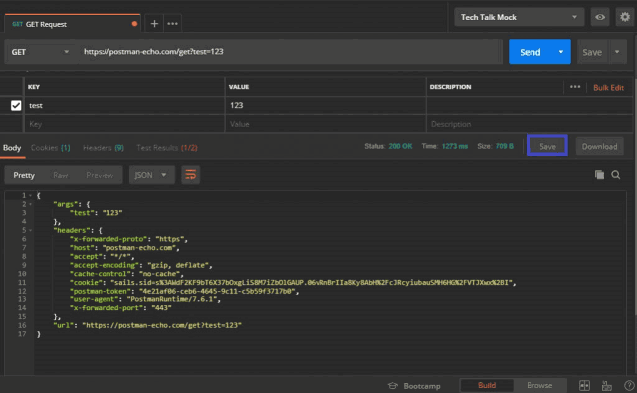
Task: Click the "host" line in response
Action: [x=124, y=248]
